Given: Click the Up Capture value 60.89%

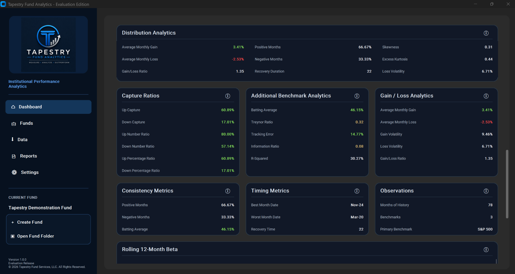Looking at the screenshot, I should click(x=228, y=110).
